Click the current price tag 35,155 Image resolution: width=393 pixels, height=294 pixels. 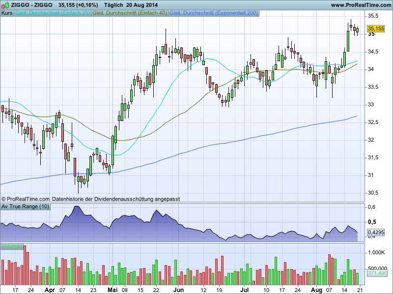click(376, 28)
